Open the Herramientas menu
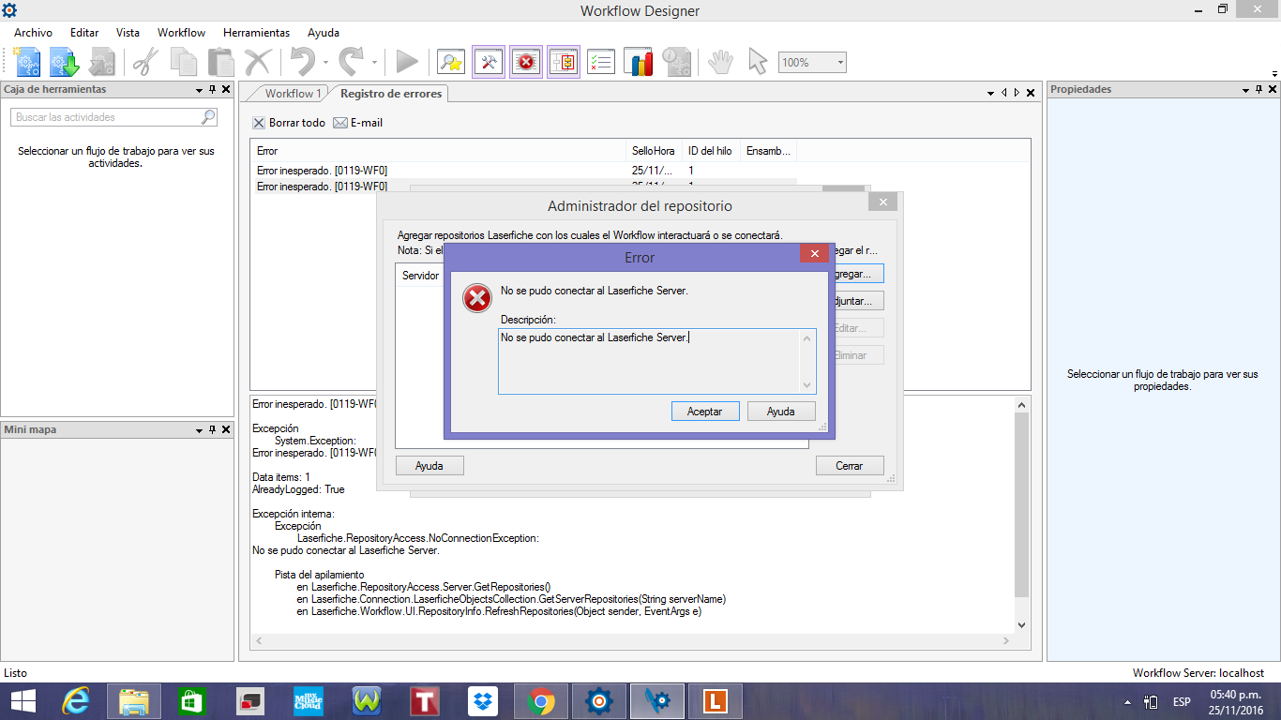Screen dimensions: 1281x720 [256, 33]
